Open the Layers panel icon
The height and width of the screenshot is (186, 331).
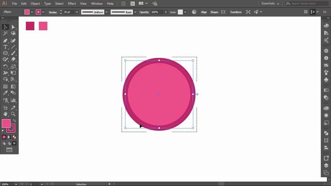pos(326,165)
